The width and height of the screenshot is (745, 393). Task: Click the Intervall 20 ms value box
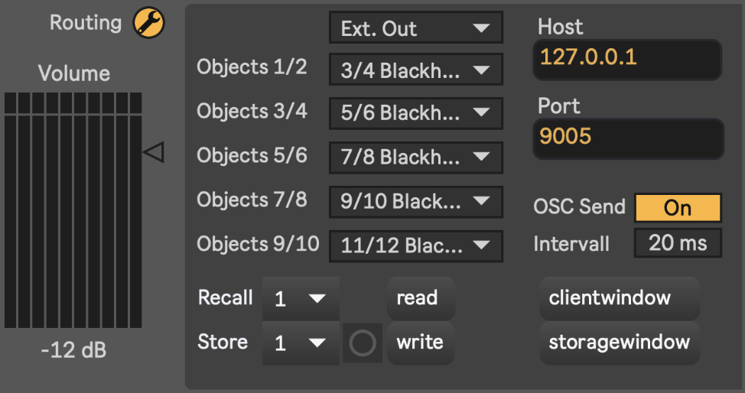click(678, 244)
